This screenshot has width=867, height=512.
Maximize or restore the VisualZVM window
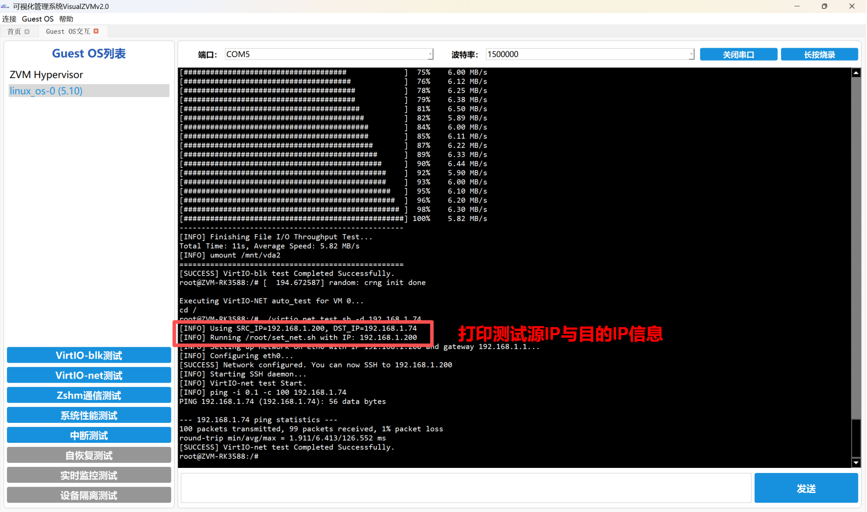[824, 6]
